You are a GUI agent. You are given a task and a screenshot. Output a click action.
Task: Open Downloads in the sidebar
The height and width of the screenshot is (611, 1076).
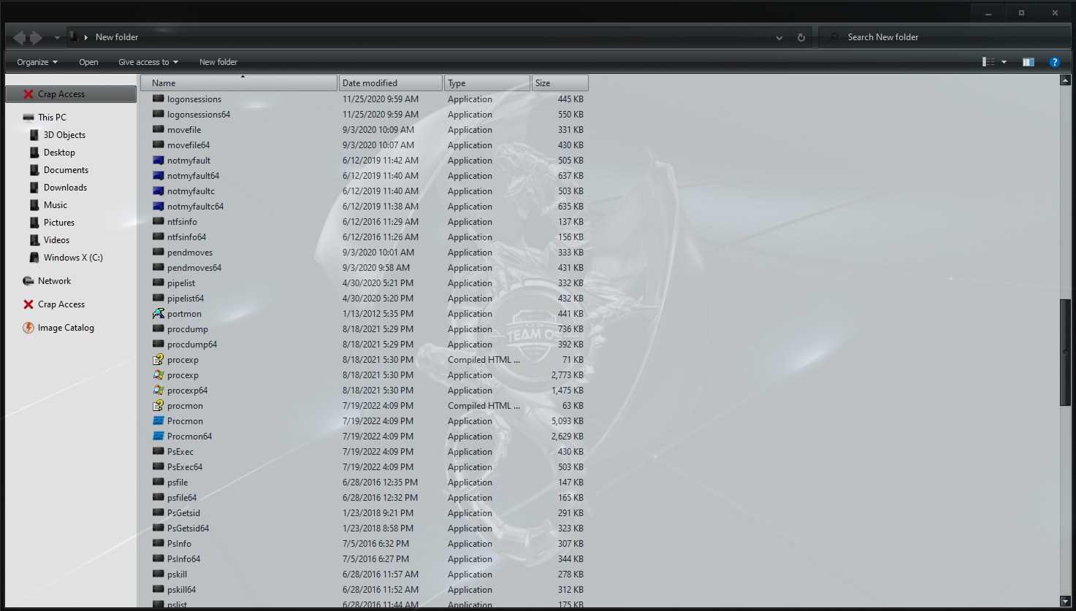(x=65, y=188)
